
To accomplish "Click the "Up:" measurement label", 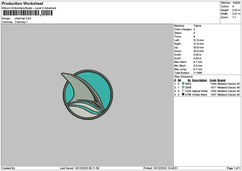I will (x=176, y=48).
